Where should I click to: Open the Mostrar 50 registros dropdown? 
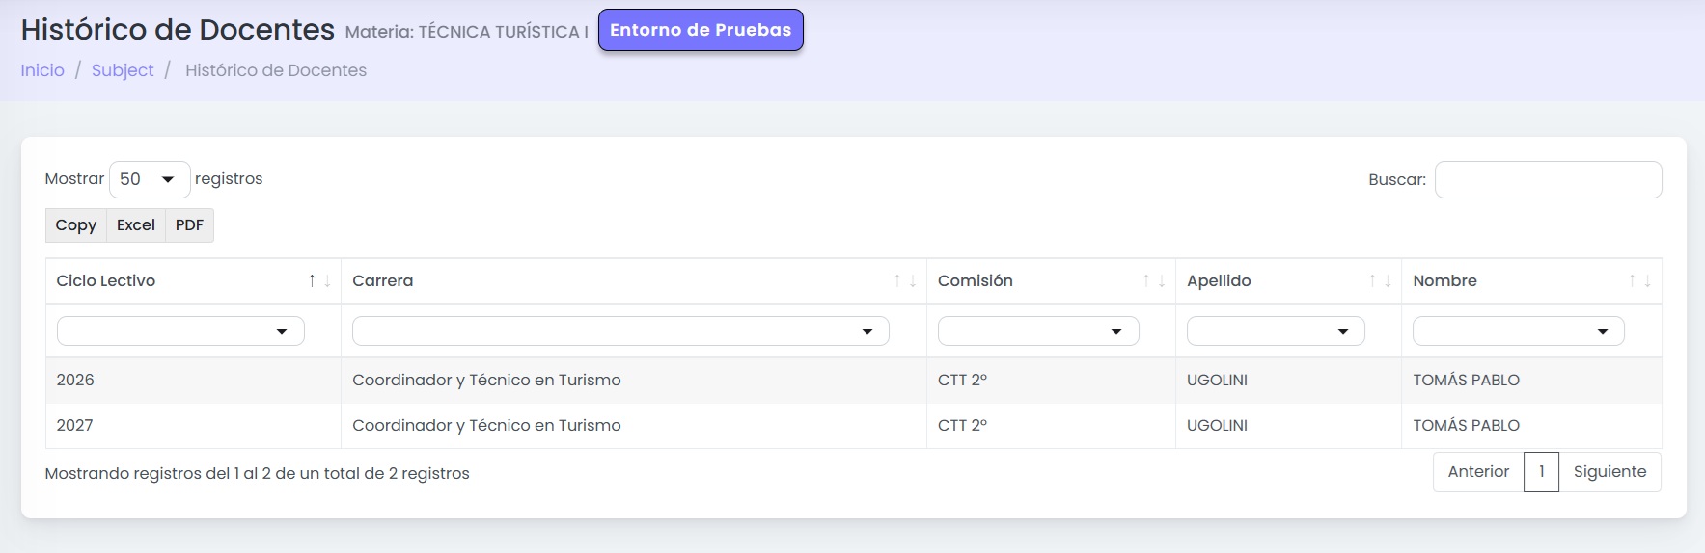pyautogui.click(x=150, y=179)
